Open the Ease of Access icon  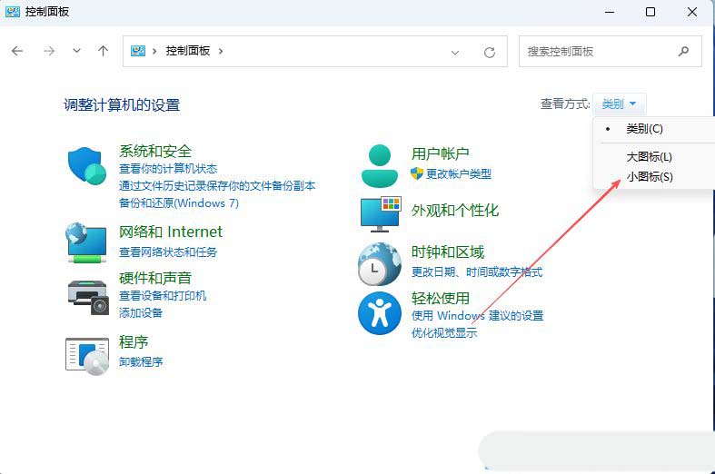pos(380,313)
